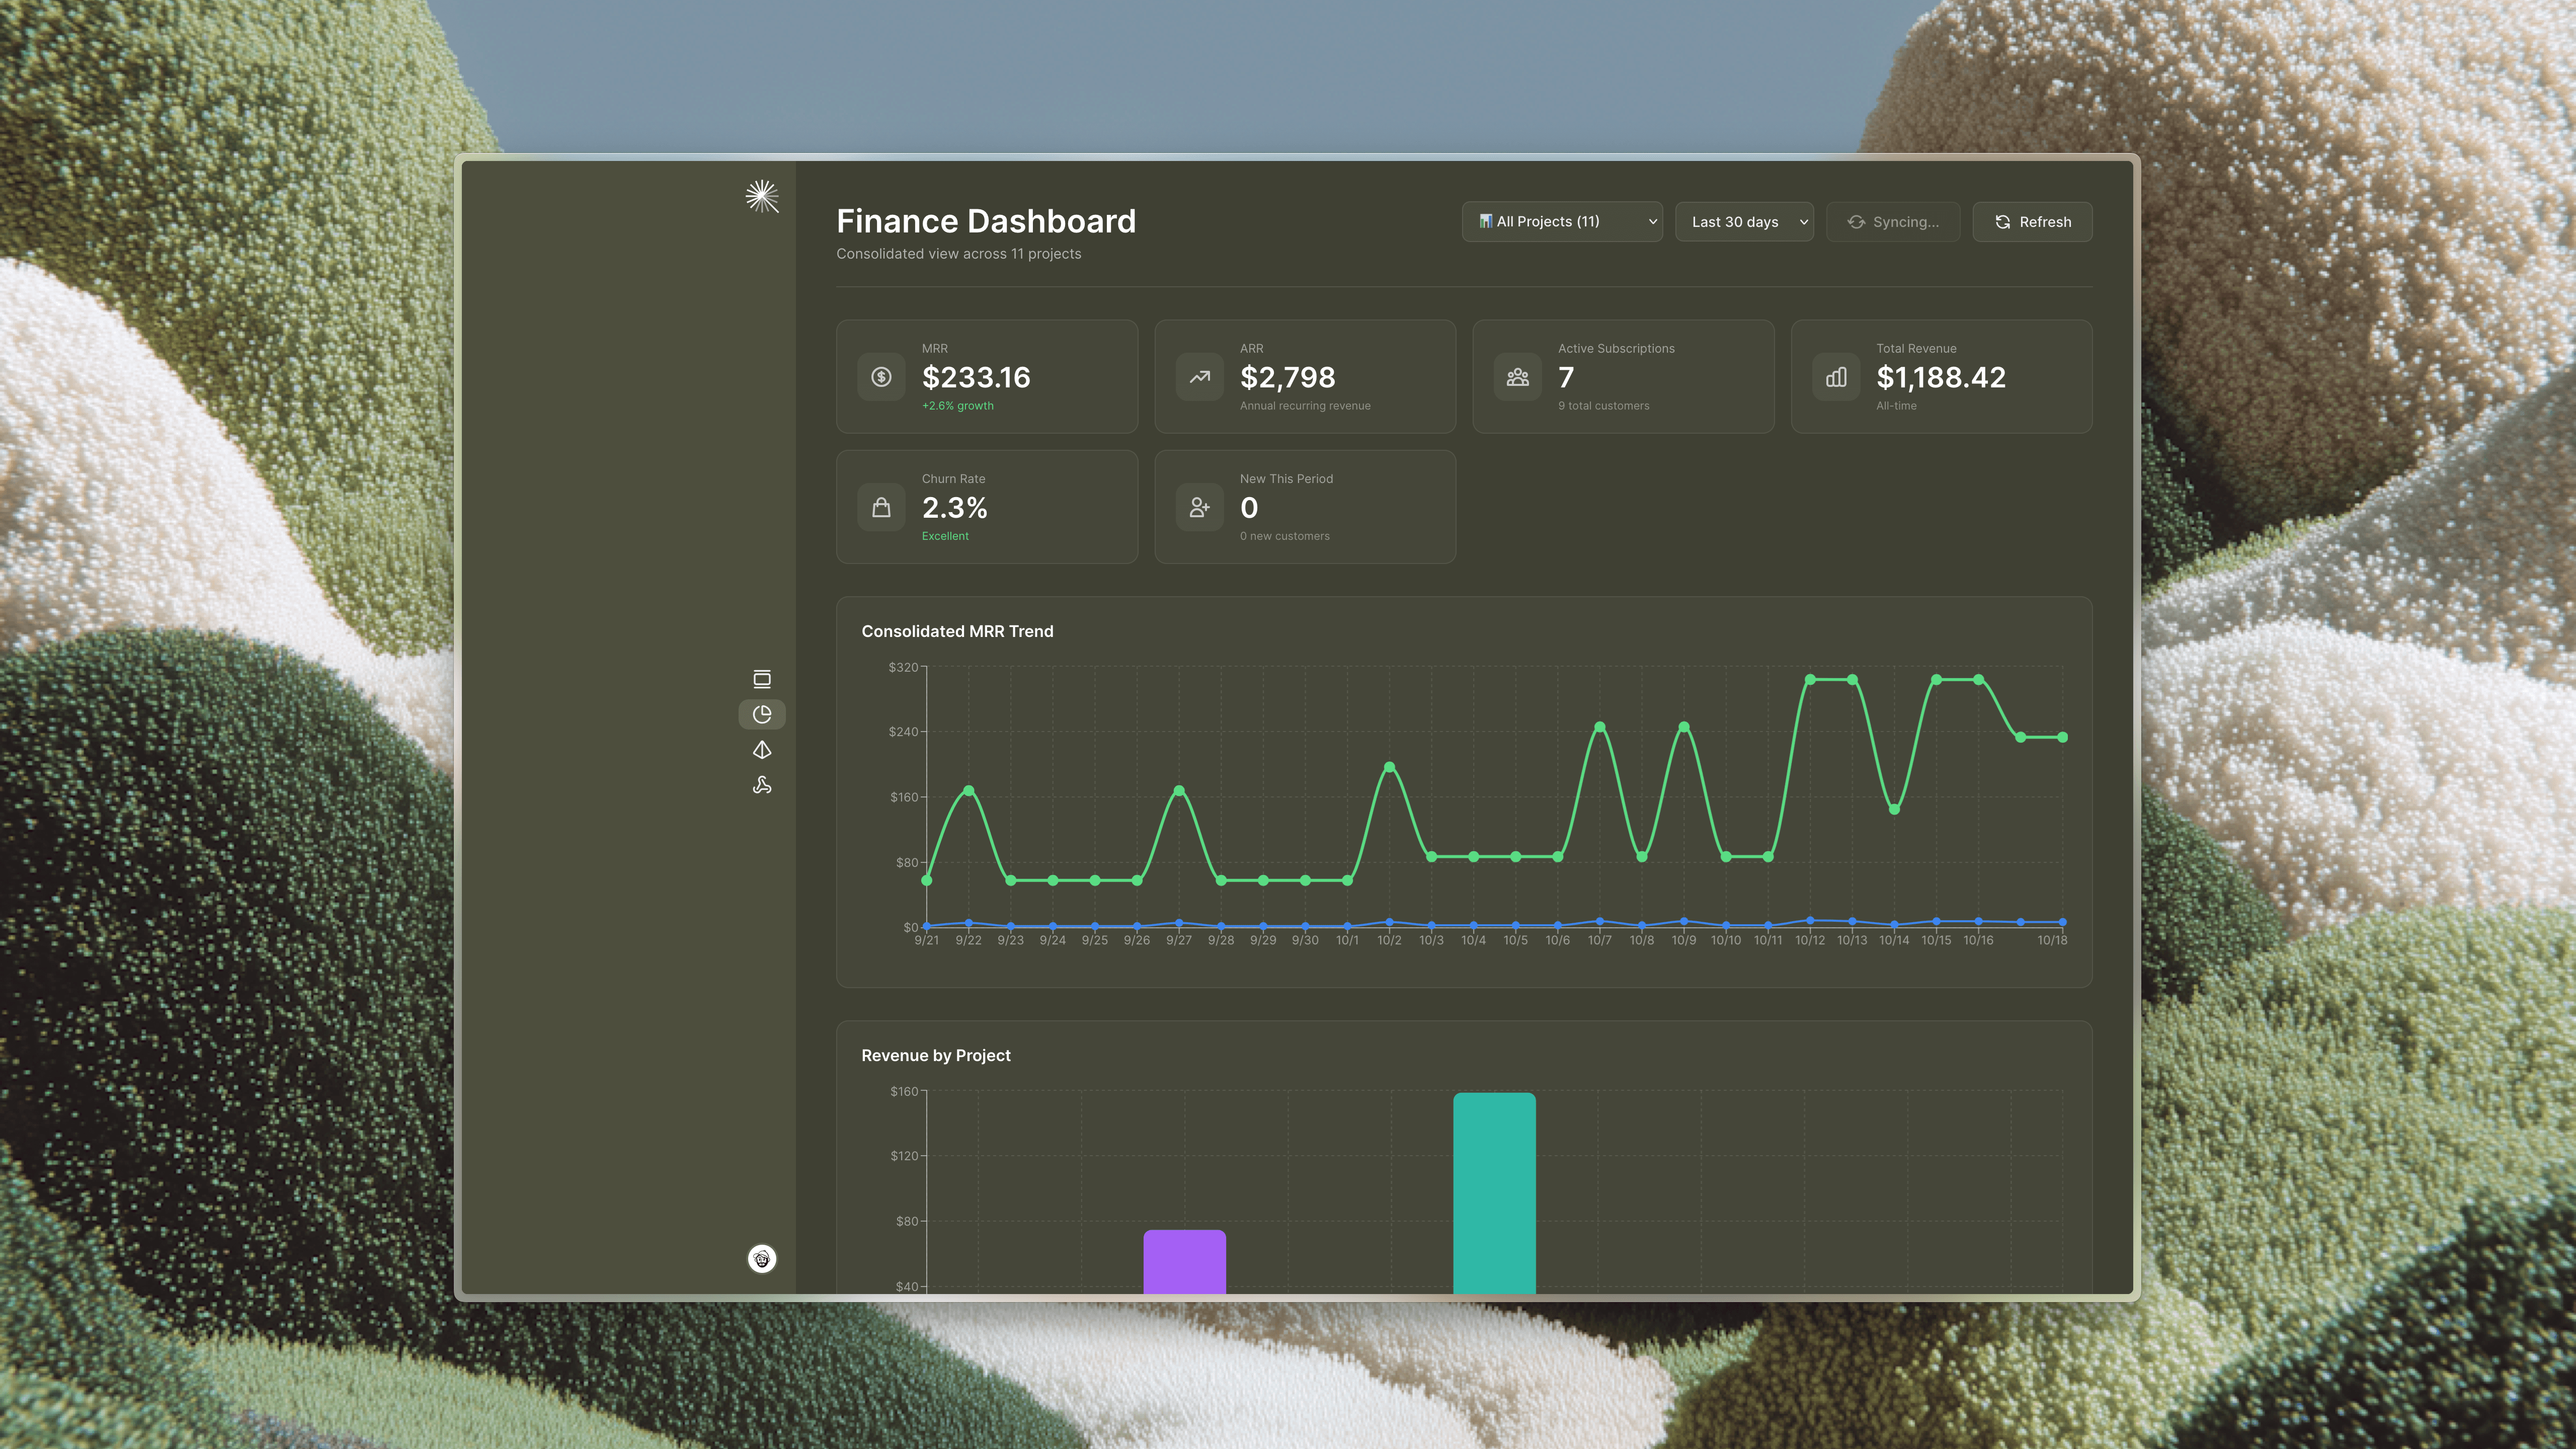
Task: Click the Consolidated MRR Trend chart title
Action: click(x=957, y=631)
